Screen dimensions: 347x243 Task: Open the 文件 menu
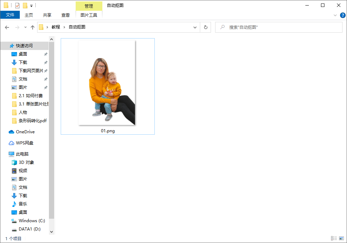pyautogui.click(x=10, y=15)
